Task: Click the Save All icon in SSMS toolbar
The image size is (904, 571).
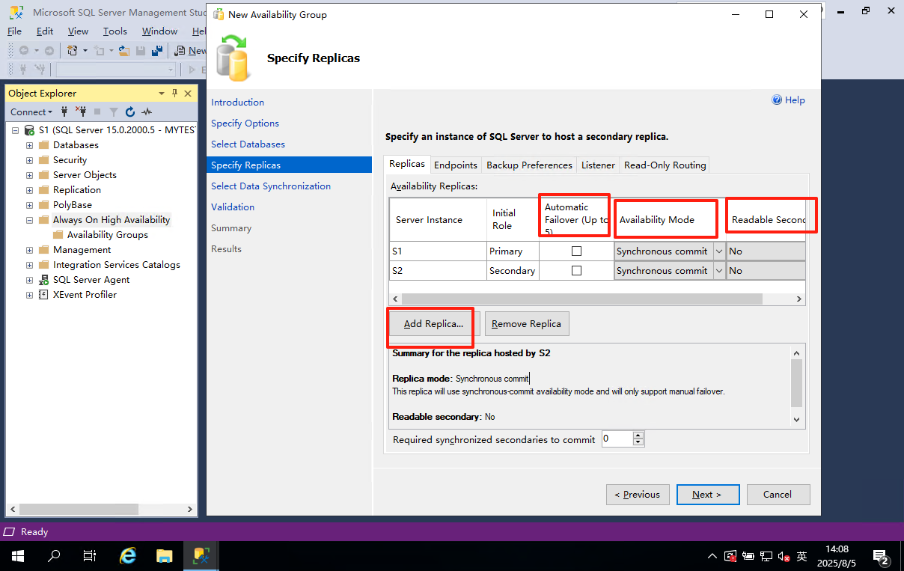Action: coord(157,51)
